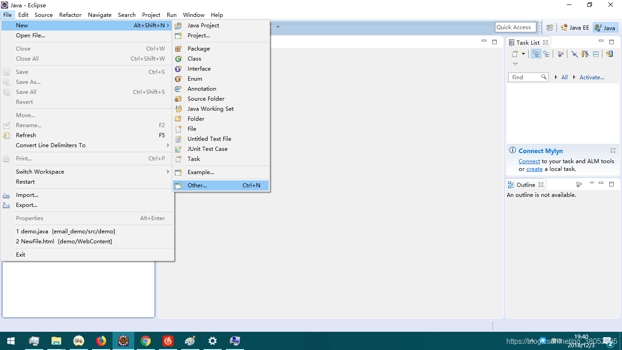
Task: Open the Task List view menu triangle
Action: (x=515, y=64)
